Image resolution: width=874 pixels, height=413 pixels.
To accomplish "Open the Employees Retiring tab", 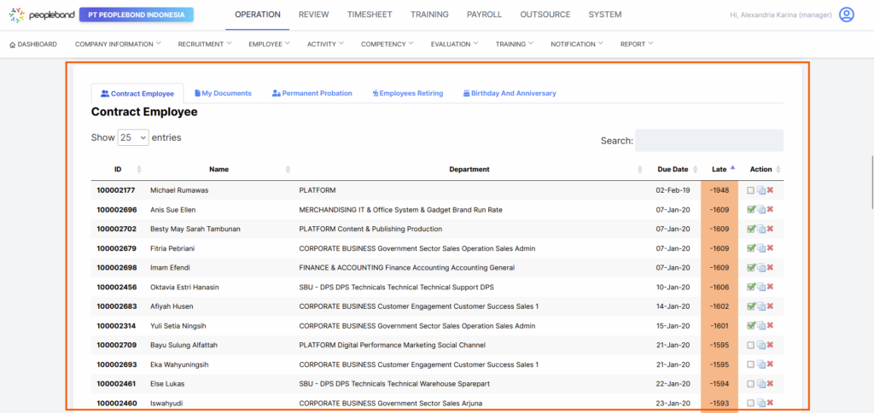I will pyautogui.click(x=407, y=93).
